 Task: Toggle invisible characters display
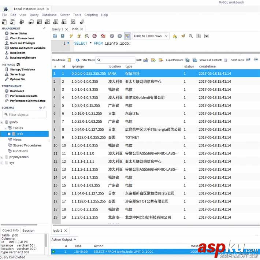(x=198, y=36)
